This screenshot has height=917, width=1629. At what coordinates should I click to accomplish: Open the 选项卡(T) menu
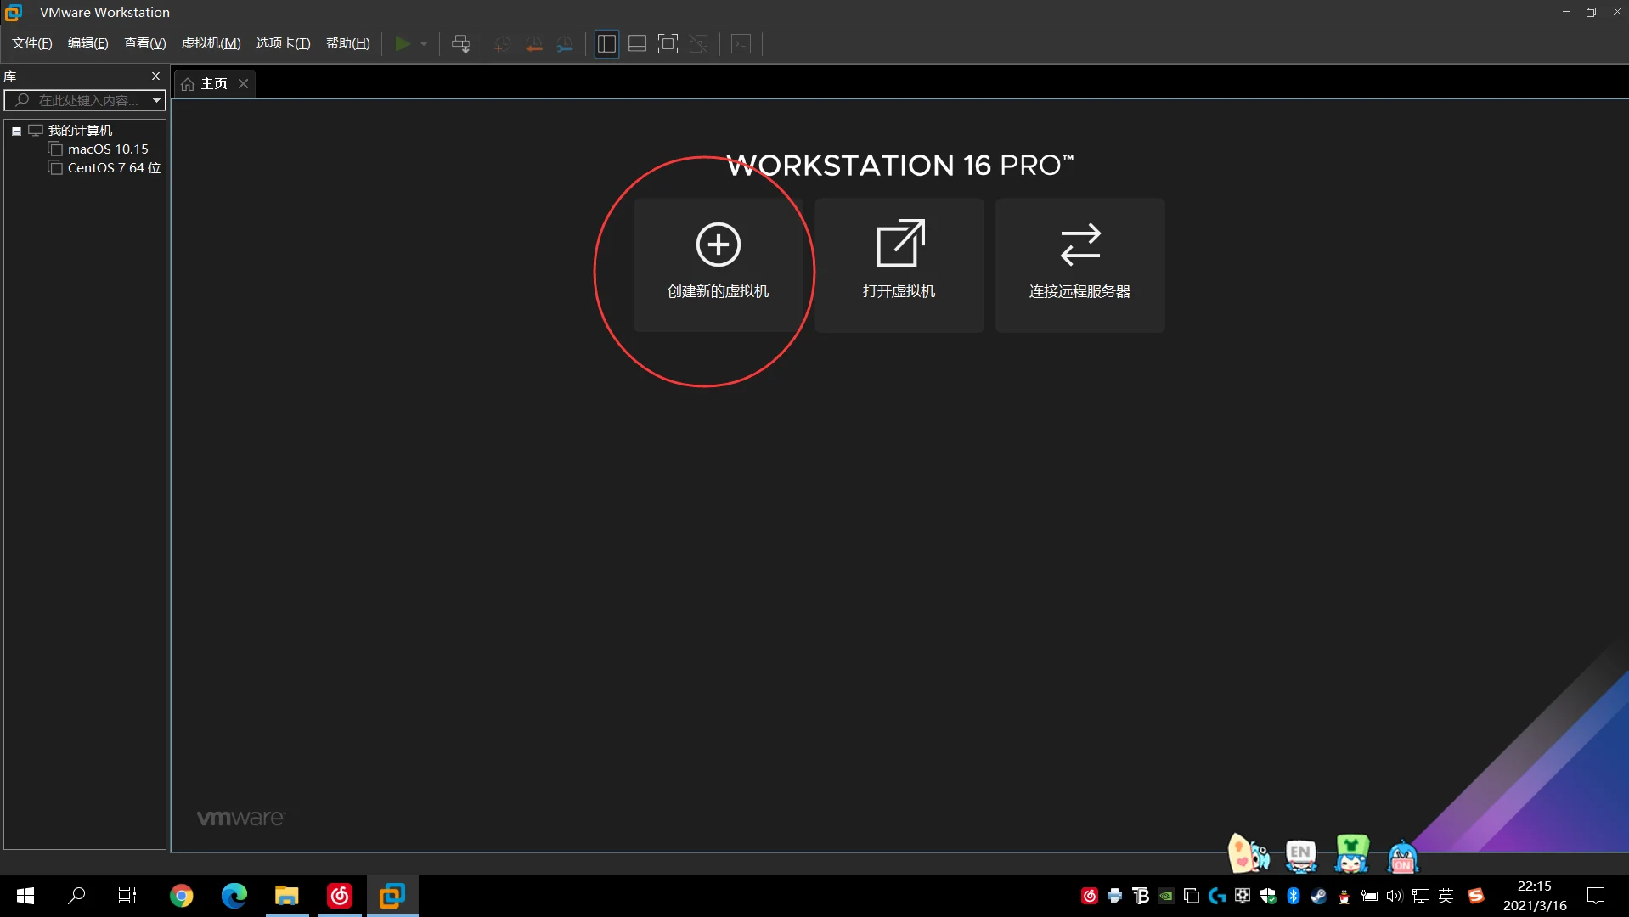tap(284, 43)
